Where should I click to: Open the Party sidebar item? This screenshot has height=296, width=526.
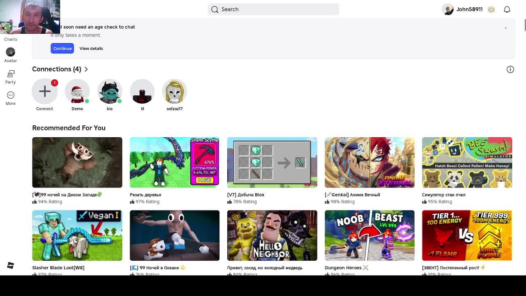[11, 76]
